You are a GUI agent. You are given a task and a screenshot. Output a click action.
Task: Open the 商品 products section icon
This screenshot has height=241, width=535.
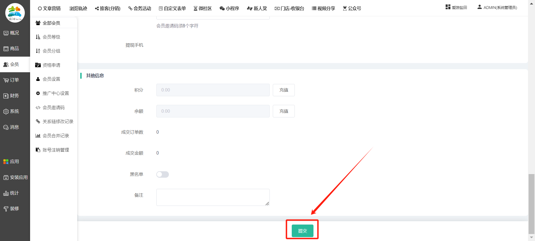tap(6, 49)
